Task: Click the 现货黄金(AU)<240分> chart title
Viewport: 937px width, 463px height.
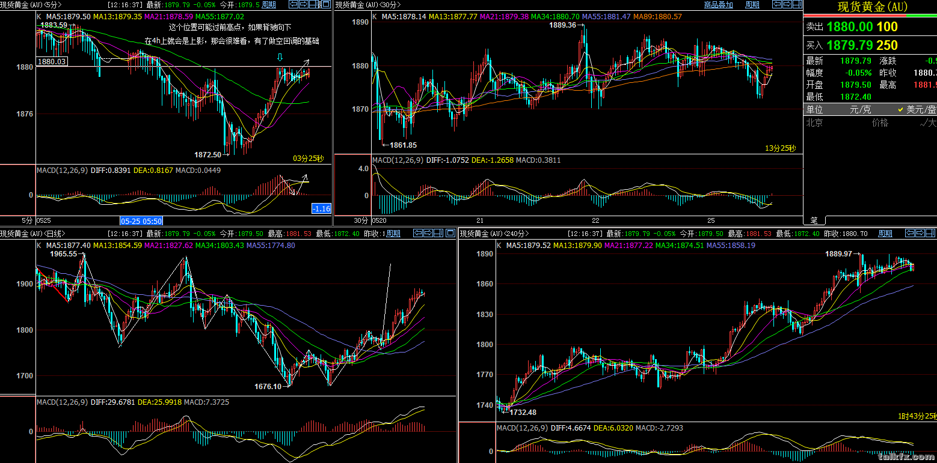Action: (495, 234)
